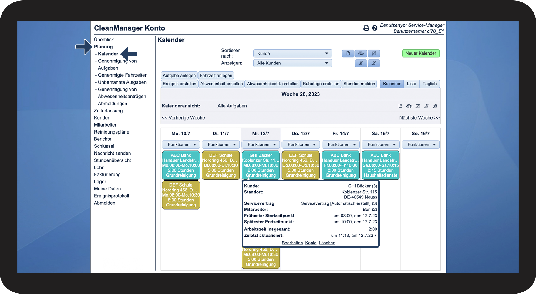Open the Anzeigen dropdown showing Alle Kunden
Image resolution: width=536 pixels, height=294 pixels.
coord(293,63)
